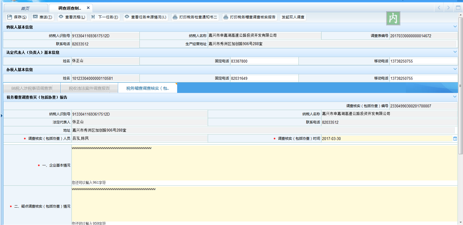Click the 查看流程(L) button
463x225 pixels.
tap(72, 17)
